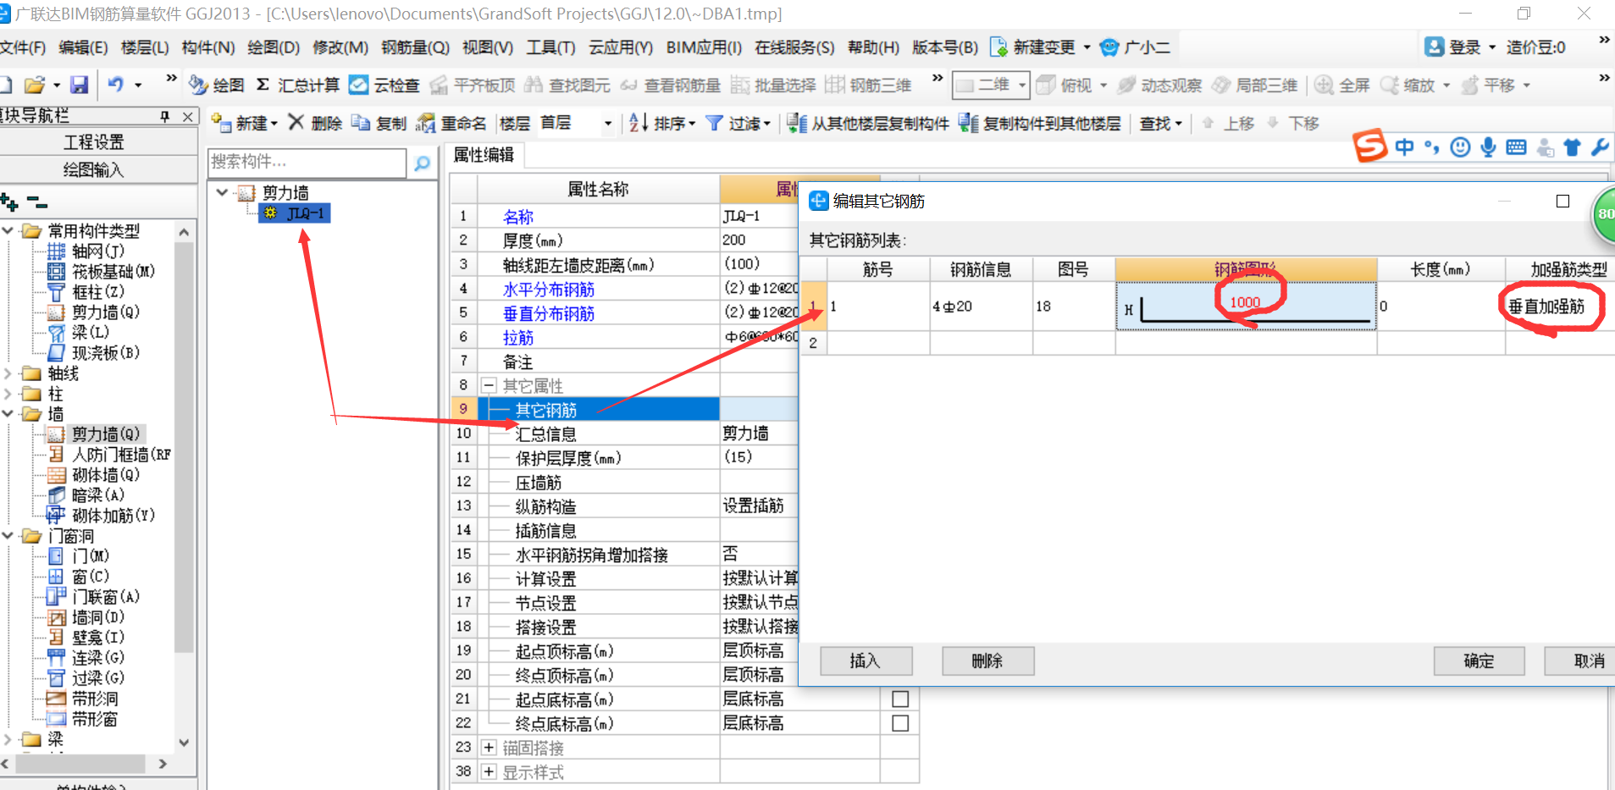This screenshot has width=1615, height=790.
Task: Click 重命名 rename icon
Action: pos(426,123)
